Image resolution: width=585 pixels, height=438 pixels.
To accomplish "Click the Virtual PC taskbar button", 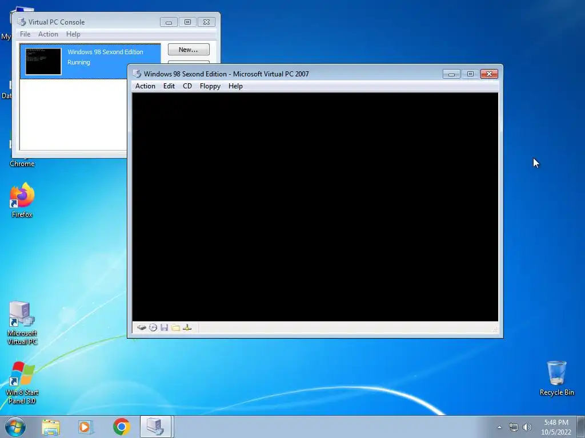I will (155, 427).
